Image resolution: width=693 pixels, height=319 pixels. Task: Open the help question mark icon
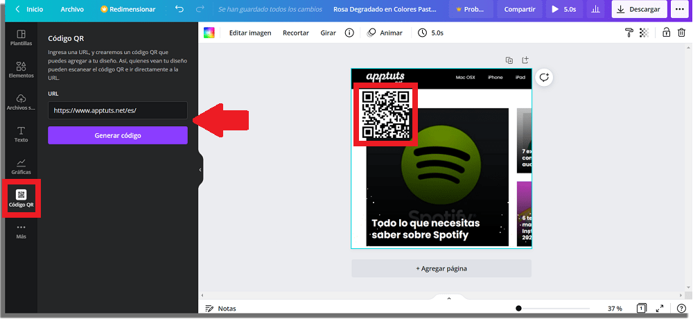click(x=681, y=309)
